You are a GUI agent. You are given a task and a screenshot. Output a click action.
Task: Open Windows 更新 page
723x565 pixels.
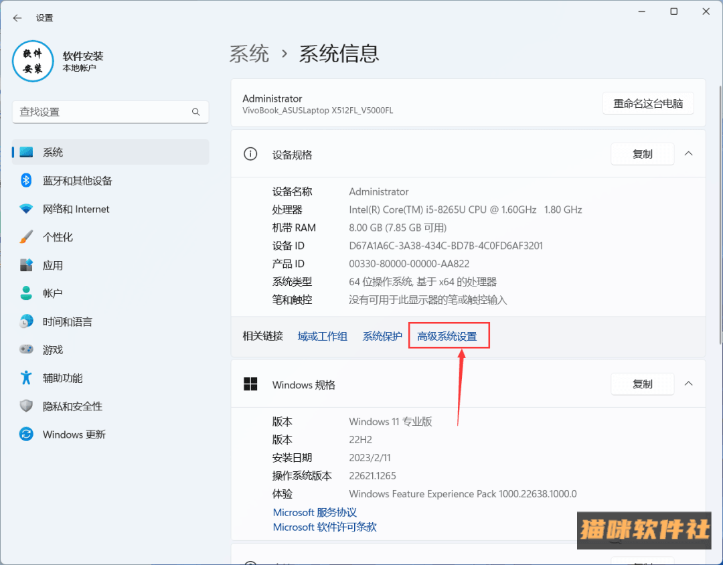[x=110, y=434]
